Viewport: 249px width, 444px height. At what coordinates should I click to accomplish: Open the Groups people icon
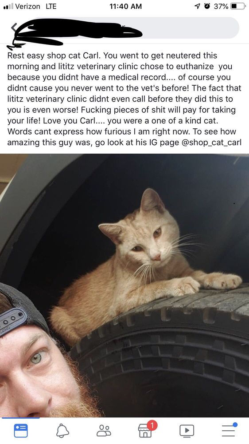pos(104,431)
